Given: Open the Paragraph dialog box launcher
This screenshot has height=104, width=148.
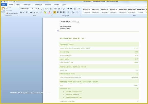Looking at the screenshot, I should point(80,16).
